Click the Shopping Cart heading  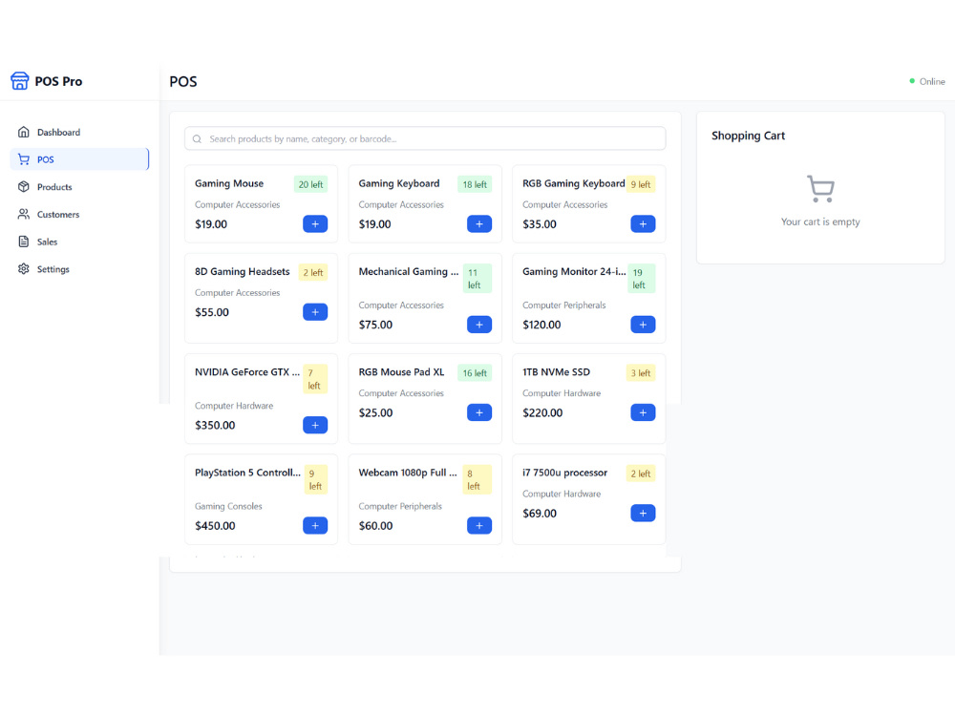[x=748, y=136]
